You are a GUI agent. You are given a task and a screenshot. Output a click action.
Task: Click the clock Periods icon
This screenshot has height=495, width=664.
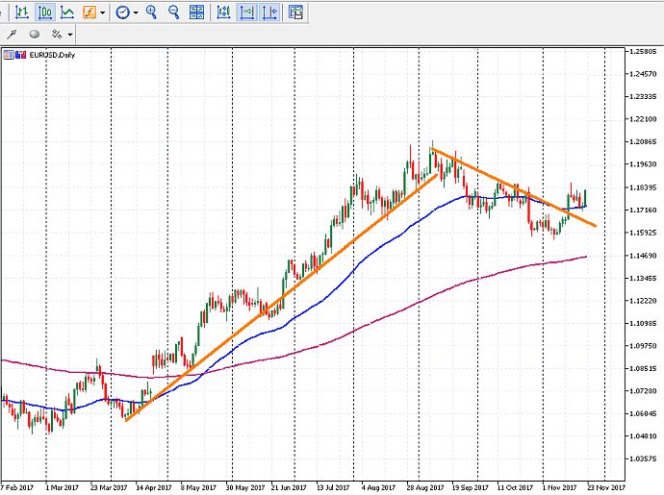pyautogui.click(x=122, y=12)
